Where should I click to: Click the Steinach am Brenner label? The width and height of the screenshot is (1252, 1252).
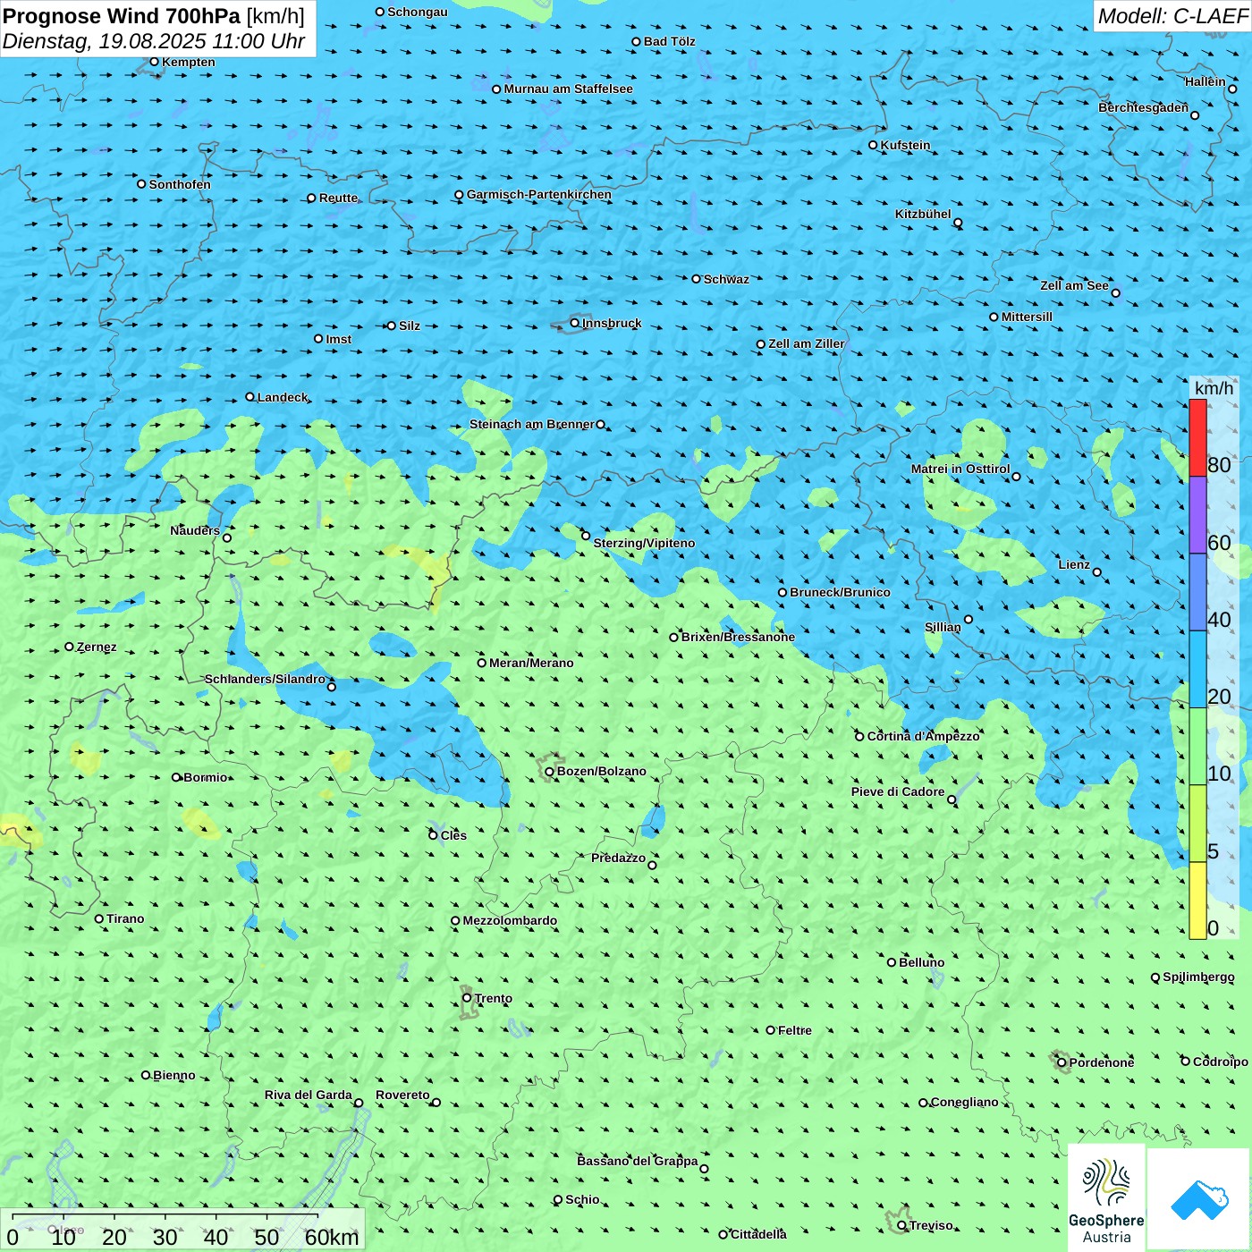click(x=532, y=424)
